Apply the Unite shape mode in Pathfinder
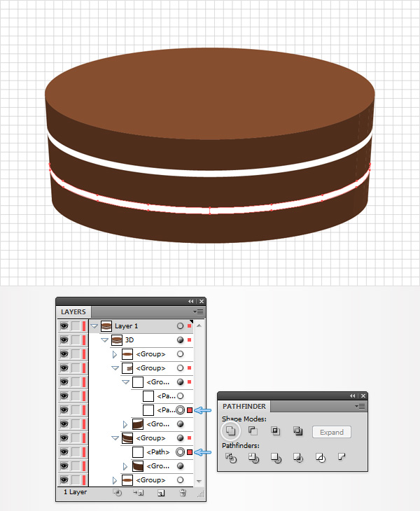Screen dimensions: 420x511 (230, 430)
